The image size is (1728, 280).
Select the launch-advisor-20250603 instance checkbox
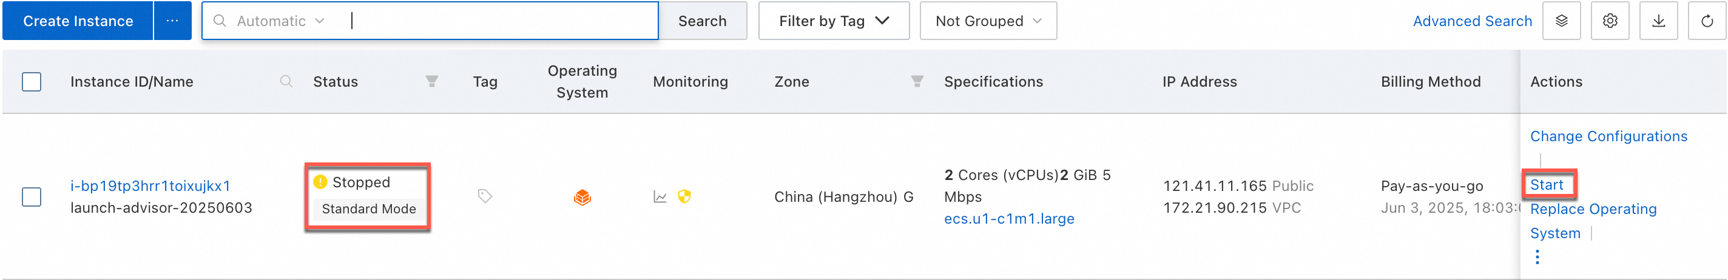(32, 197)
